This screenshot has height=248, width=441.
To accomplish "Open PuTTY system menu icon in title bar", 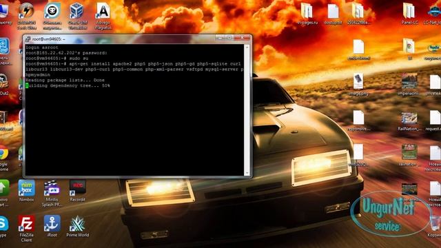I will (28, 39).
